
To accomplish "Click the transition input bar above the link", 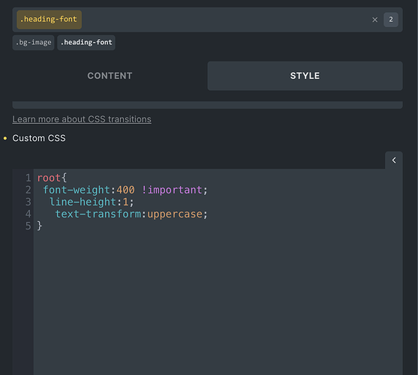I will tap(207, 105).
